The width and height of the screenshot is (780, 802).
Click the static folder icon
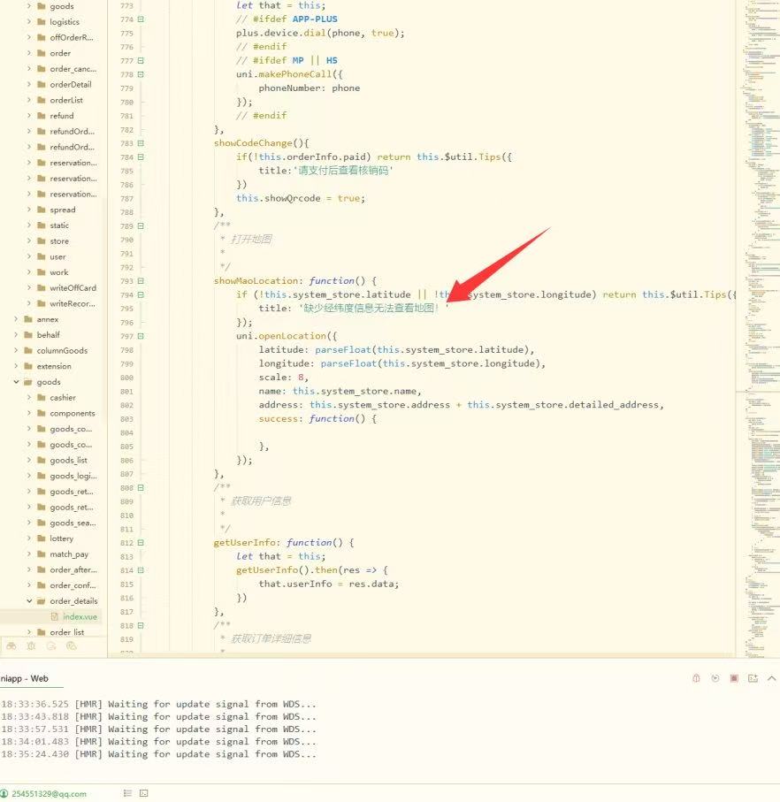pyautogui.click(x=42, y=225)
